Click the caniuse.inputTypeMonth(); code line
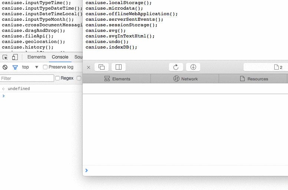Viewport: 288px width, 190px height. 38,20
